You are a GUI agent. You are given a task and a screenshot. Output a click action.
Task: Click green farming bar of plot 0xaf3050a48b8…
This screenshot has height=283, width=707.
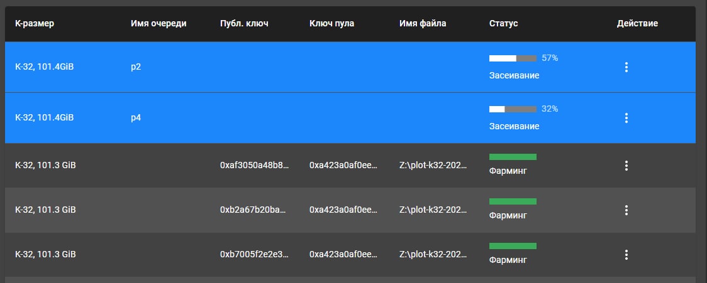tap(513, 157)
